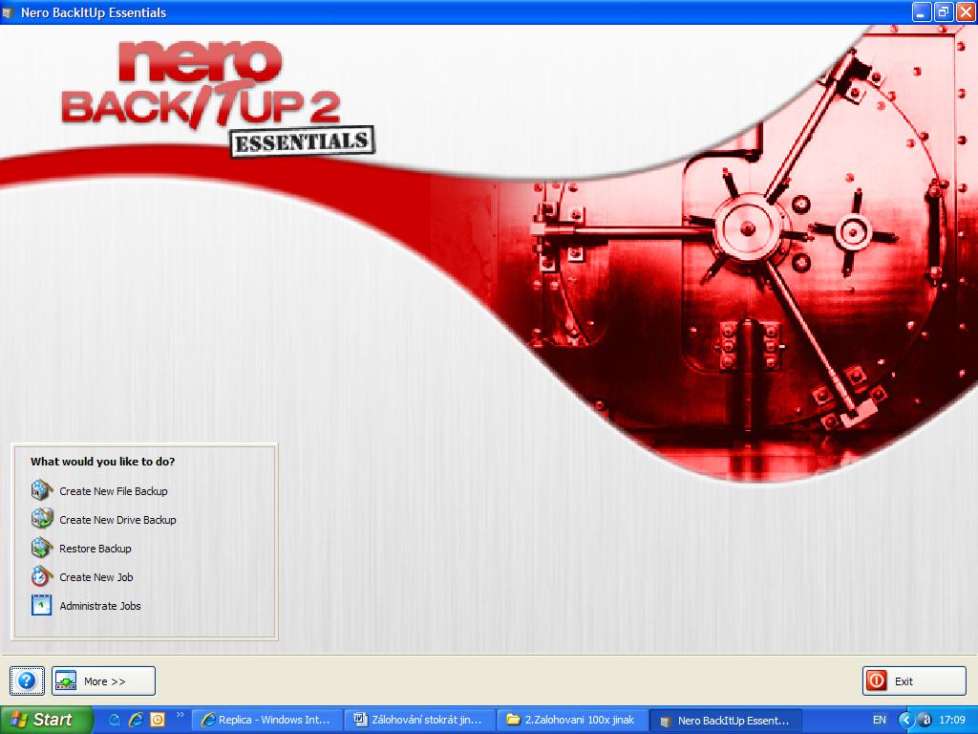The width and height of the screenshot is (978, 734).
Task: Open help with the question mark button
Action: 27,681
